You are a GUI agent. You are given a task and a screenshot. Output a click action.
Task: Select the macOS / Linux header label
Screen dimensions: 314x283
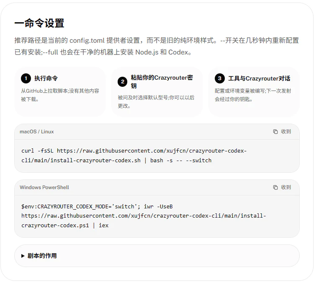tap(37, 132)
